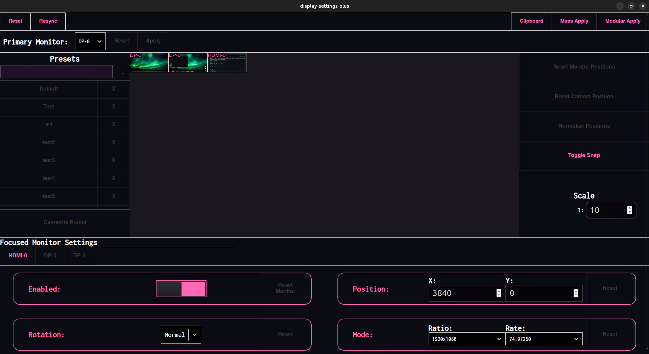Switch to the DP-0 monitor tab

click(50, 256)
